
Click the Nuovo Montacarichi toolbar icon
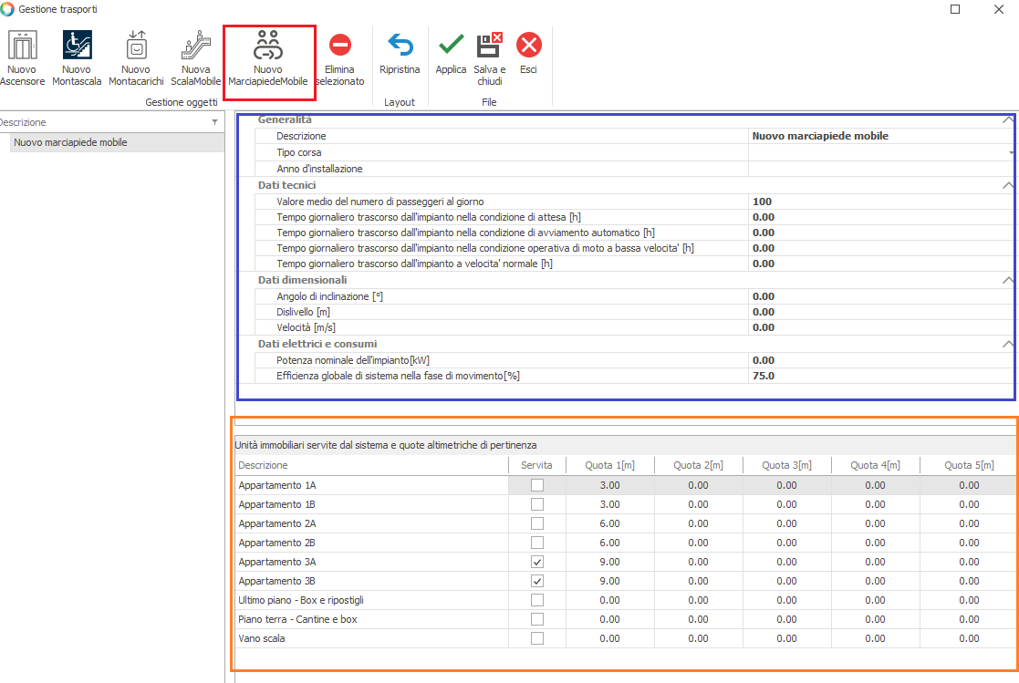136,46
